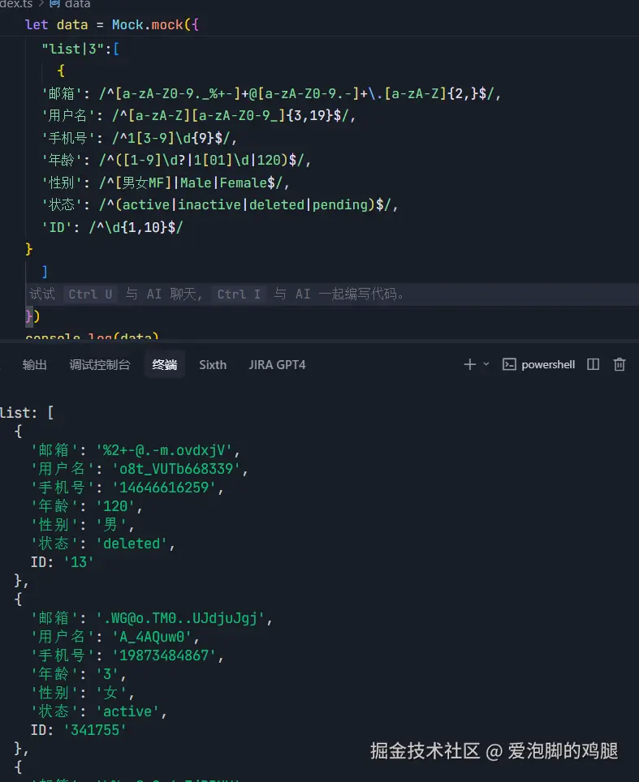Click terminal value '%2+-@.-m.ovdxjV'
The width and height of the screenshot is (639, 782).
[x=164, y=450]
